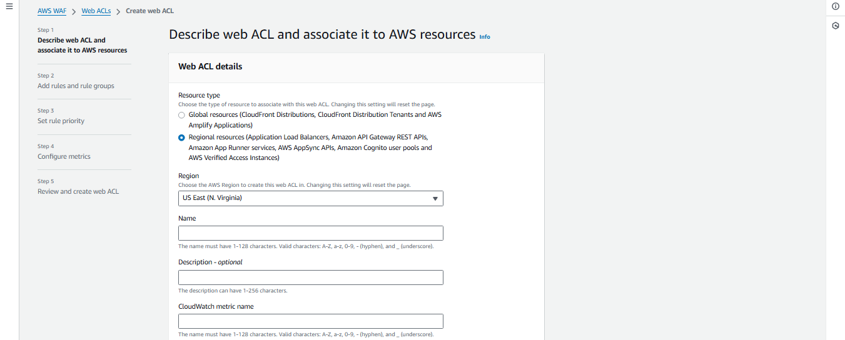
Task: Open the info panel icon
Action: coord(836,6)
